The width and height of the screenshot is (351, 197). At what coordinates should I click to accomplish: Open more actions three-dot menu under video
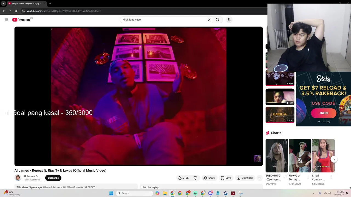click(260, 178)
